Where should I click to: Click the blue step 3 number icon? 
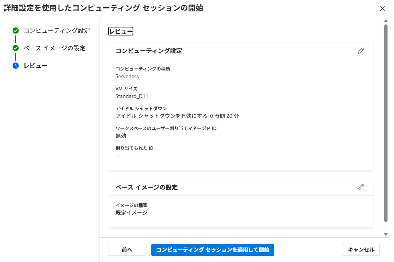[16, 66]
